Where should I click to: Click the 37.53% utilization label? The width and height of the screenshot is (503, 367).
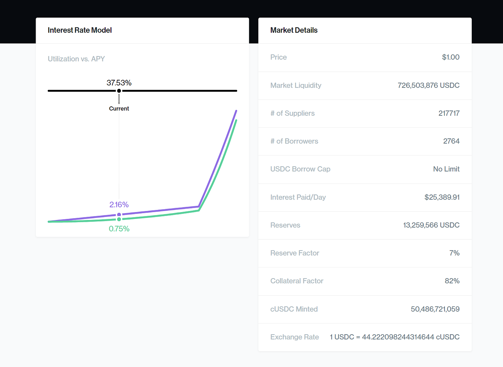(119, 83)
